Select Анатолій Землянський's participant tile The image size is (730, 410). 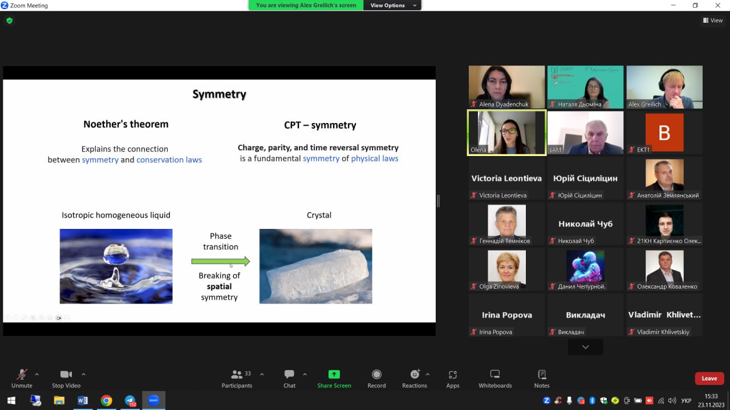(664, 178)
